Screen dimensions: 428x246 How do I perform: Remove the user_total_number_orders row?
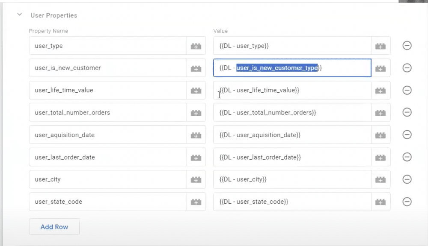click(x=407, y=113)
